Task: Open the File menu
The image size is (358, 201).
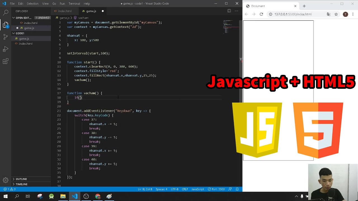Action: 12,4
